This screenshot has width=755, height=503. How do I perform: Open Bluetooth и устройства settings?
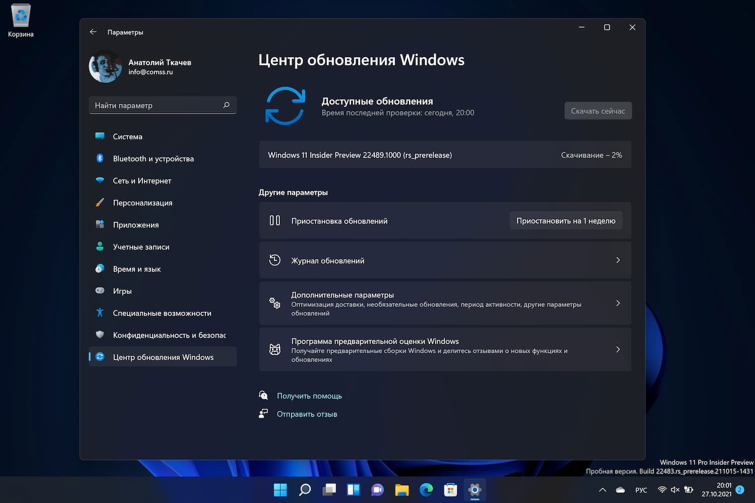[x=153, y=158]
